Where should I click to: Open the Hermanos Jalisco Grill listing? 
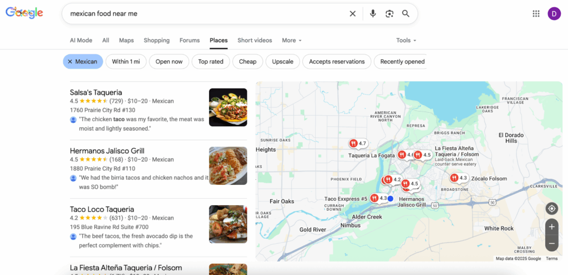[107, 151]
